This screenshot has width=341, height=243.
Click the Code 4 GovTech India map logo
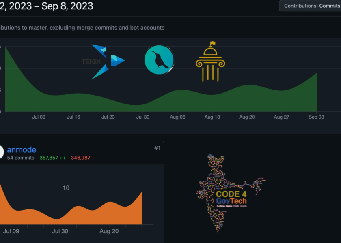[x=229, y=194]
